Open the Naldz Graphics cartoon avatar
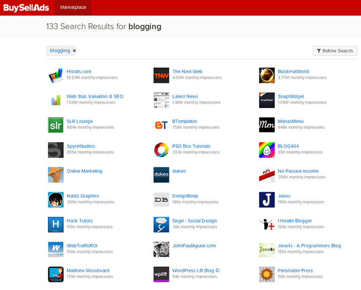The width and height of the screenshot is (361, 290). click(56, 200)
